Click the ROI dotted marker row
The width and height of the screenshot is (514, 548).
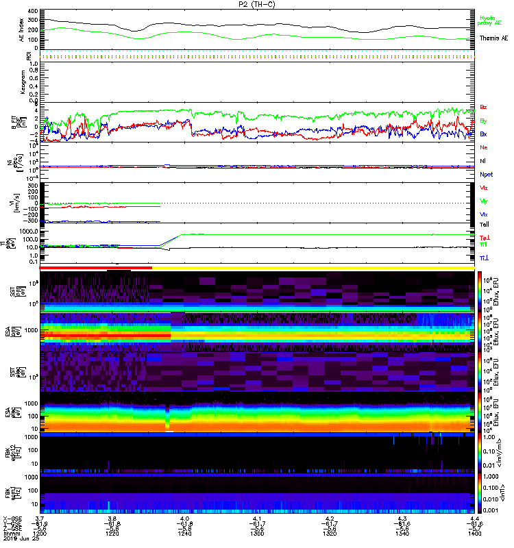(257, 55)
